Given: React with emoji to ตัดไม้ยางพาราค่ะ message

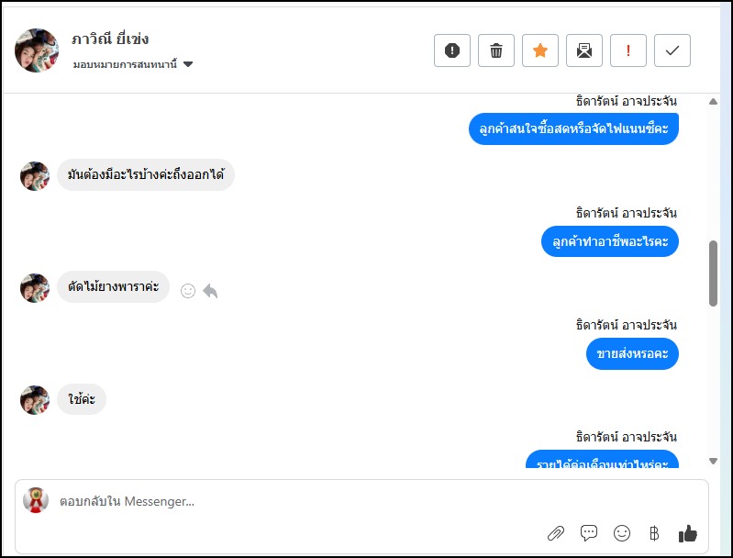Looking at the screenshot, I should click(x=188, y=291).
